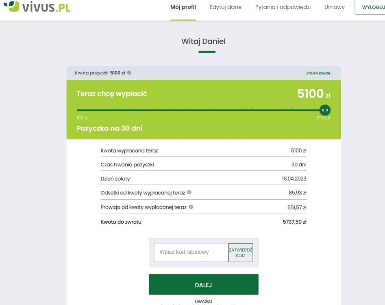385x305 pixels.
Task: Click info icon beside Kwota pożyczki 5100 zł
Action: coord(129,73)
